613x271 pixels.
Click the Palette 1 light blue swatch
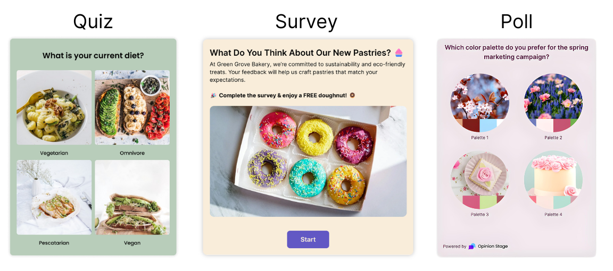tap(488, 125)
